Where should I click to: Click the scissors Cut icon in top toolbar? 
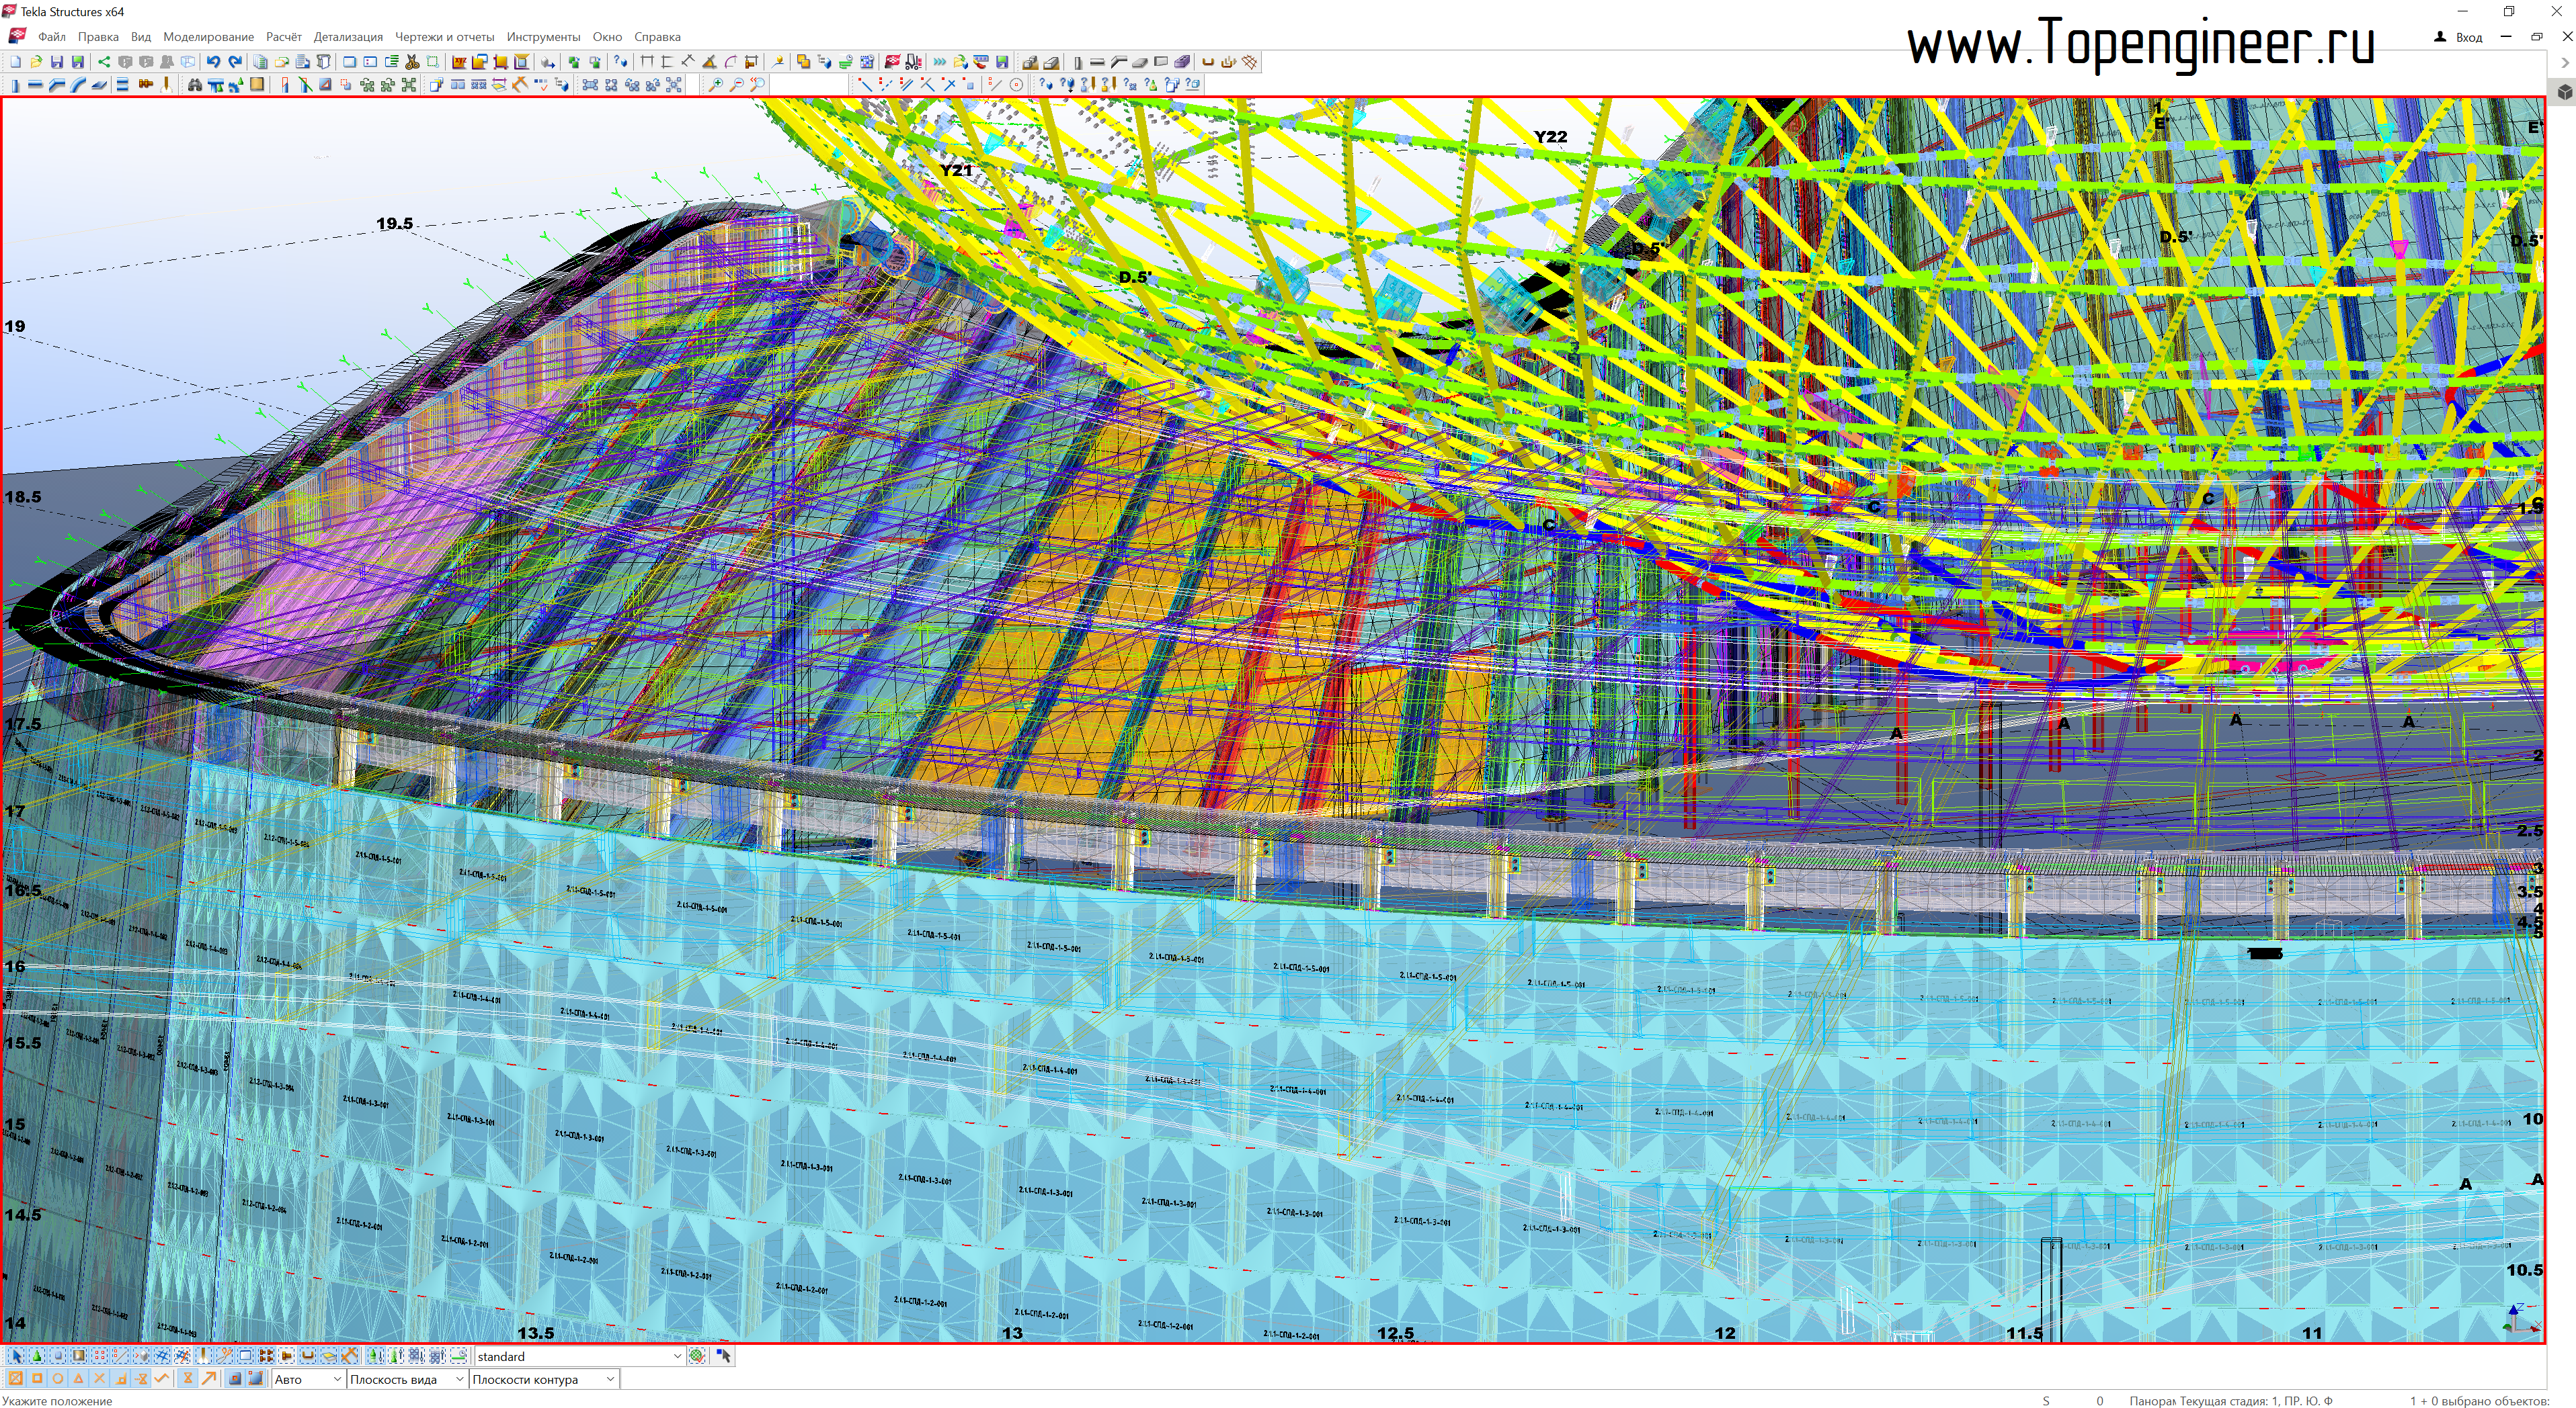tap(412, 62)
